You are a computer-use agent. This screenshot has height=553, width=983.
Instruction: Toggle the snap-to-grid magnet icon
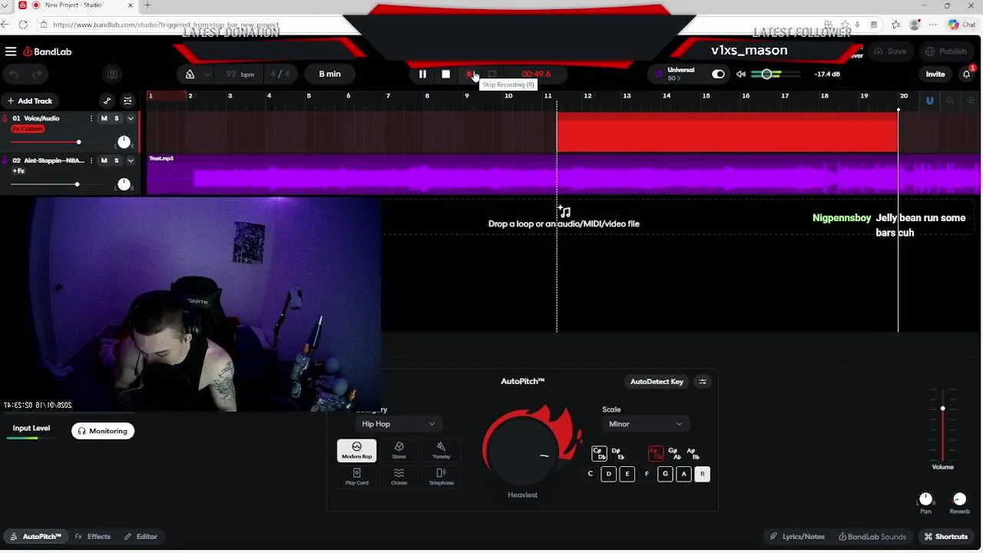click(930, 101)
